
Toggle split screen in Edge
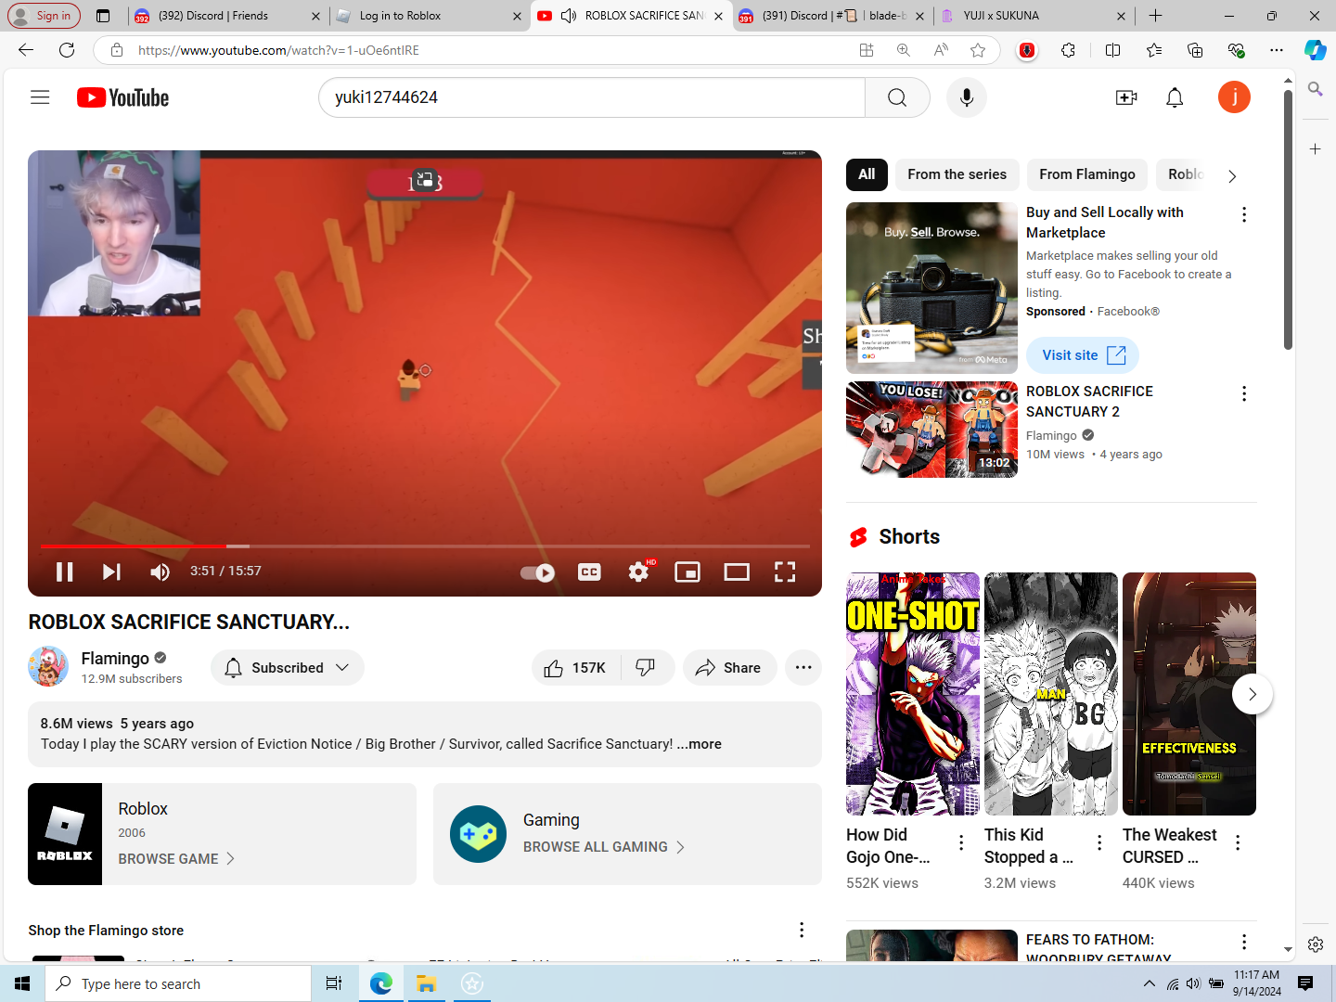coord(1113,50)
